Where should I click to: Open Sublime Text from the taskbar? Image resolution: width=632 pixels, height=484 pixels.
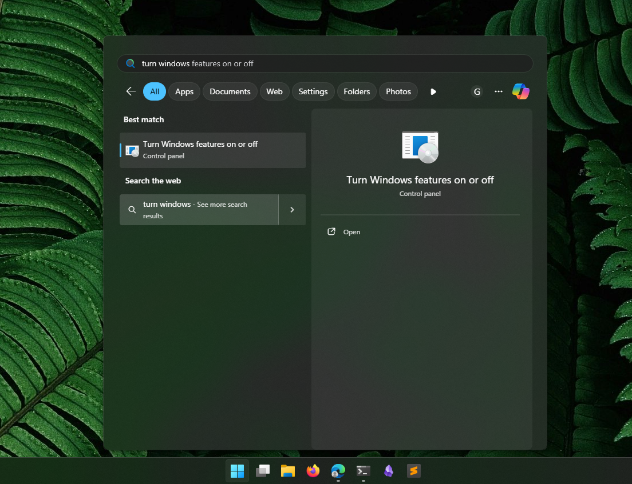click(x=413, y=471)
